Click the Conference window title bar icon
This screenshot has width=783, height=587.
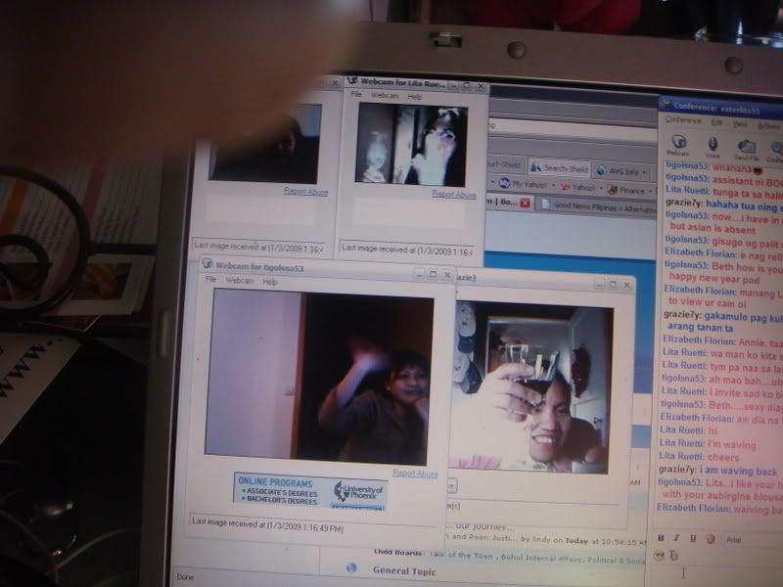[666, 104]
